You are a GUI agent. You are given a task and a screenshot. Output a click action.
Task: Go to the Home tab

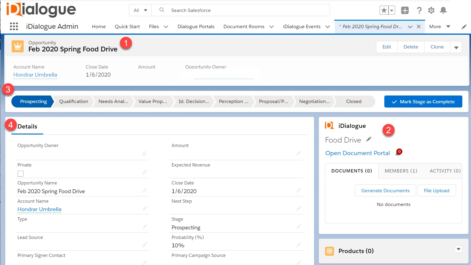(99, 26)
